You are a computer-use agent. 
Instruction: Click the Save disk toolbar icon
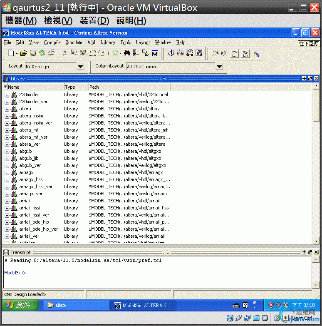pyautogui.click(x=33, y=53)
